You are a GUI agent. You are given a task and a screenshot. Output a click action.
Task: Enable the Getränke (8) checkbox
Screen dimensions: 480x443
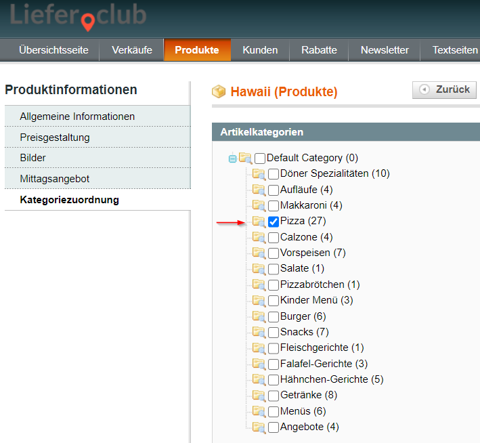[x=274, y=396]
